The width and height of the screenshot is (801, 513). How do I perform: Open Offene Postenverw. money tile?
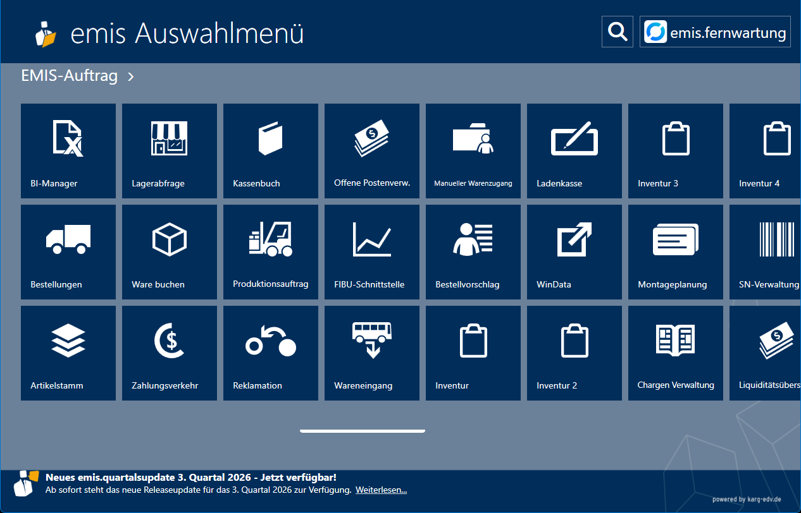click(372, 151)
